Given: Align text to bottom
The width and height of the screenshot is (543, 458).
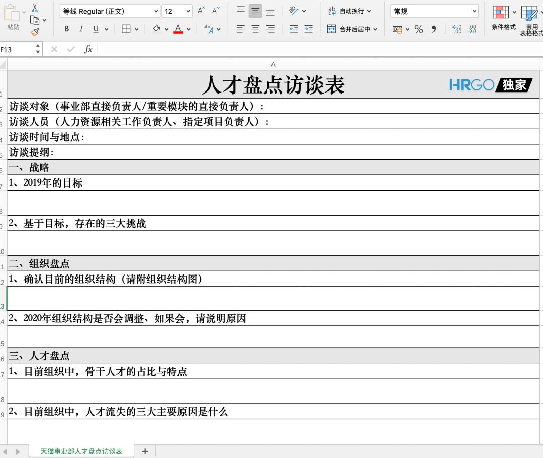Looking at the screenshot, I should (270, 12).
